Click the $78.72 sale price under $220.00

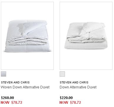click(76, 103)
